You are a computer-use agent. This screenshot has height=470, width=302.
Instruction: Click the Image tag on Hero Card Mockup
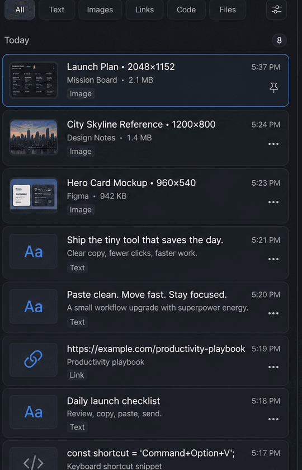click(x=81, y=209)
